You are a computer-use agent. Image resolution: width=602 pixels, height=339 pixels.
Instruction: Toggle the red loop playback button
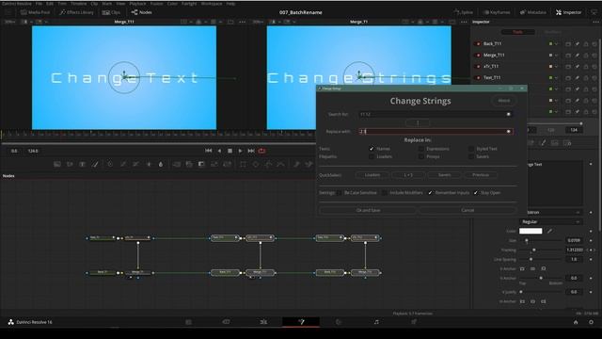click(x=261, y=151)
